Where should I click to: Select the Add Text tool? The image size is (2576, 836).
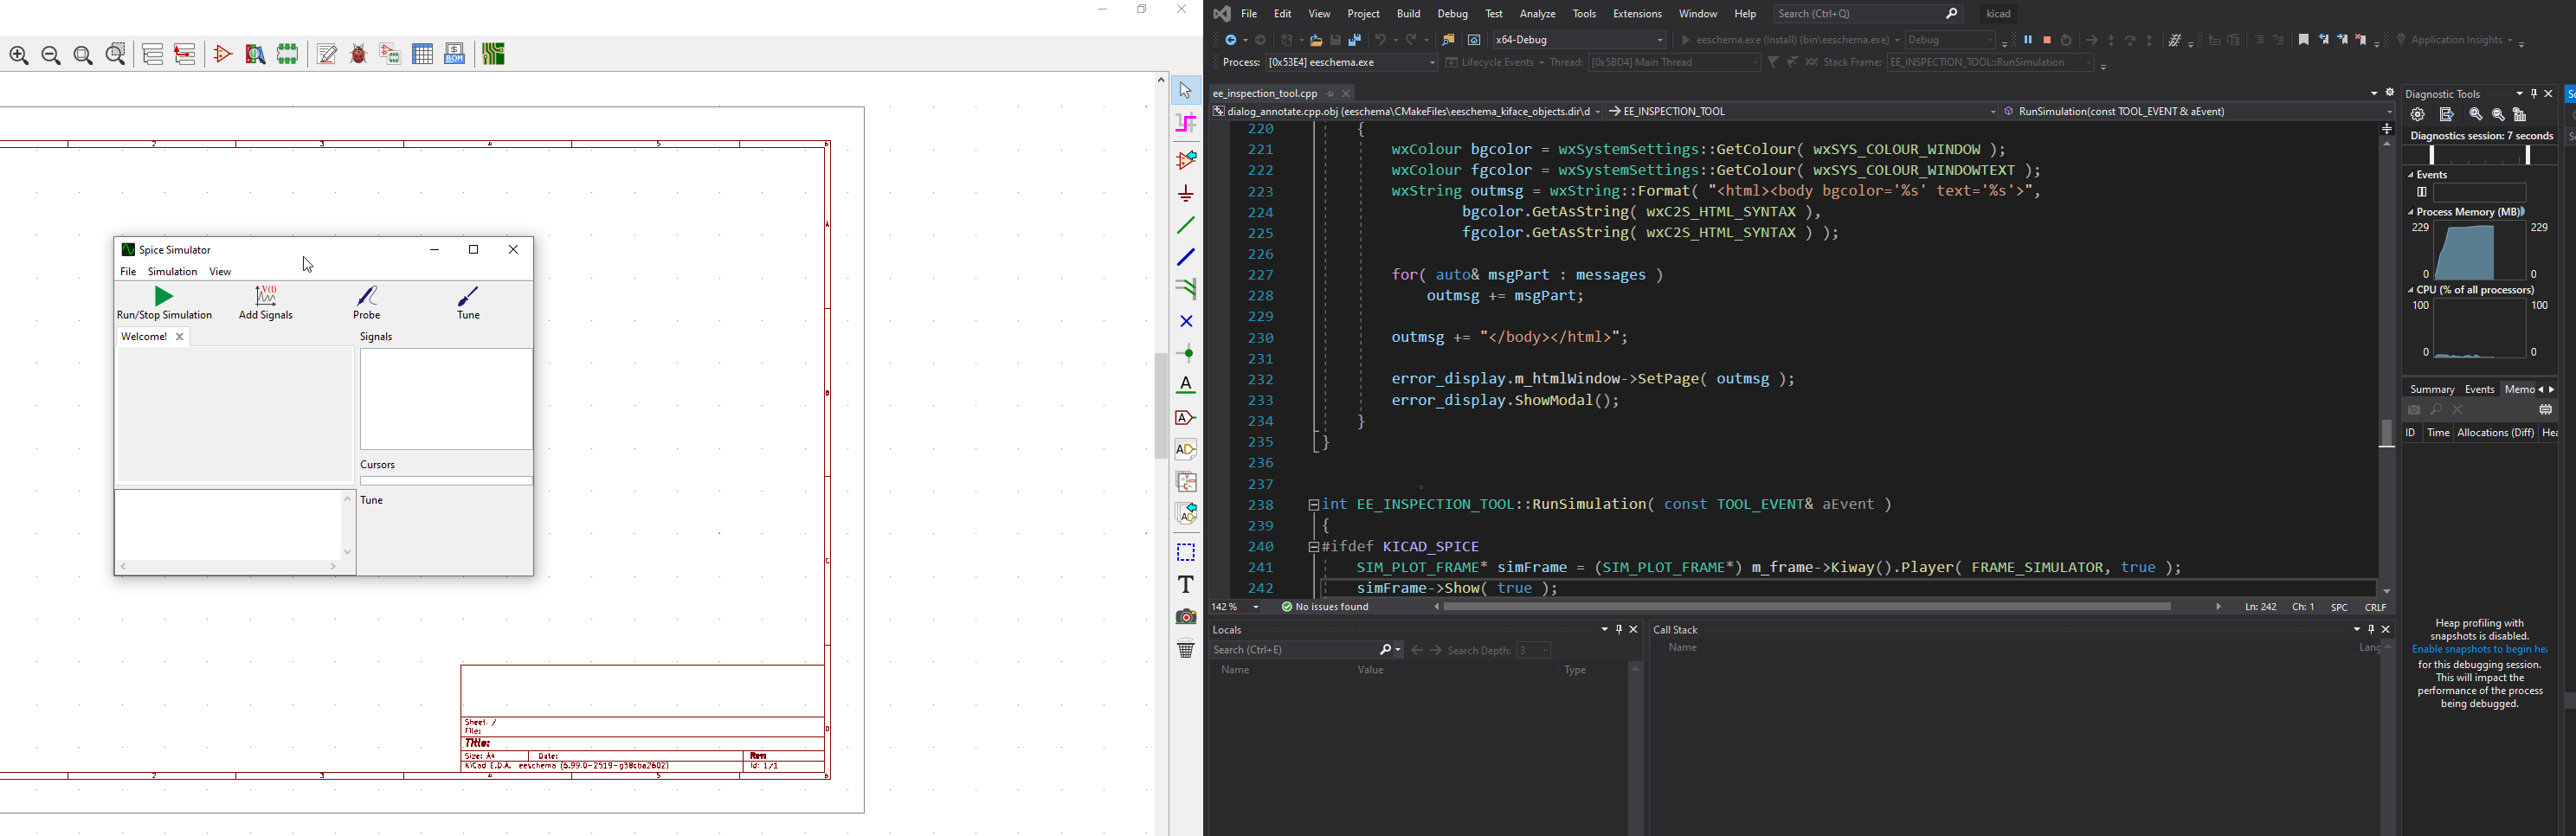[x=1186, y=584]
